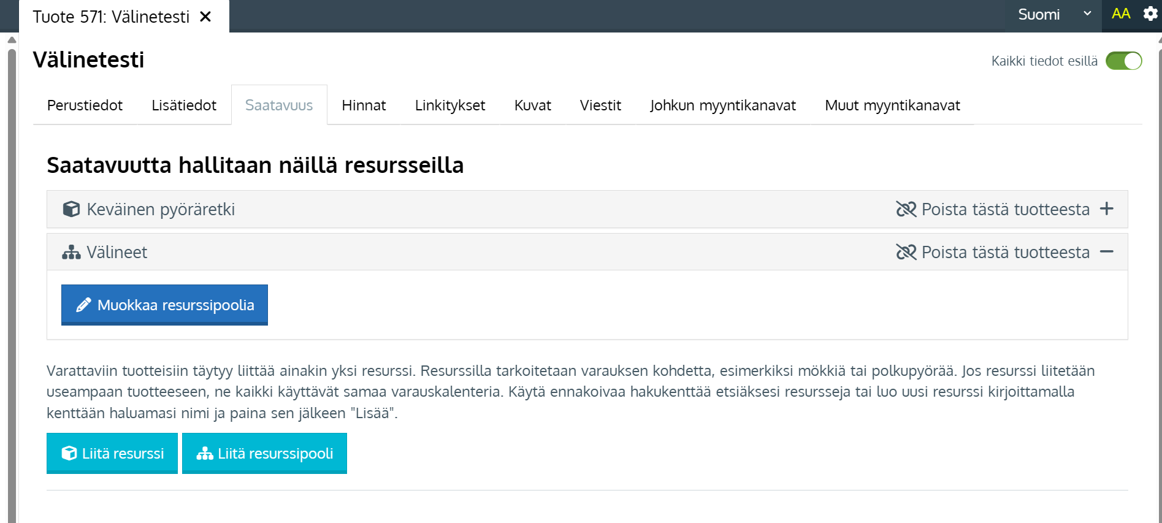Click the unlink icon in the Keväinen pyöräretki row
This screenshot has height=523, width=1162.
906,209
